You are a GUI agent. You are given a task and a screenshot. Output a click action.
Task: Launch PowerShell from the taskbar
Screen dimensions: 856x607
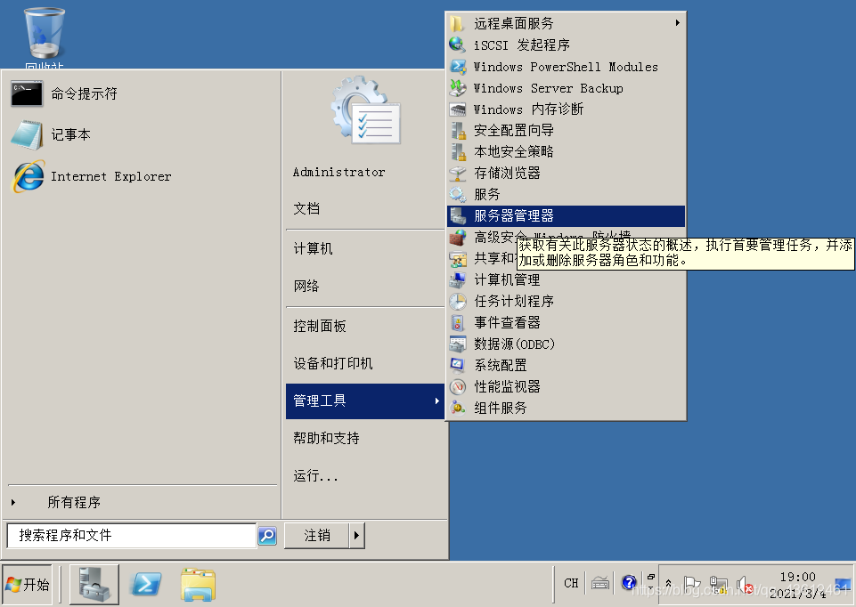coord(146,584)
